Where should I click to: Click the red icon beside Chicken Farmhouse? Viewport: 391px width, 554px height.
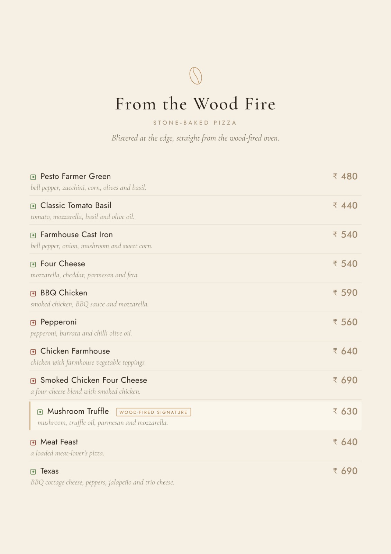33,352
